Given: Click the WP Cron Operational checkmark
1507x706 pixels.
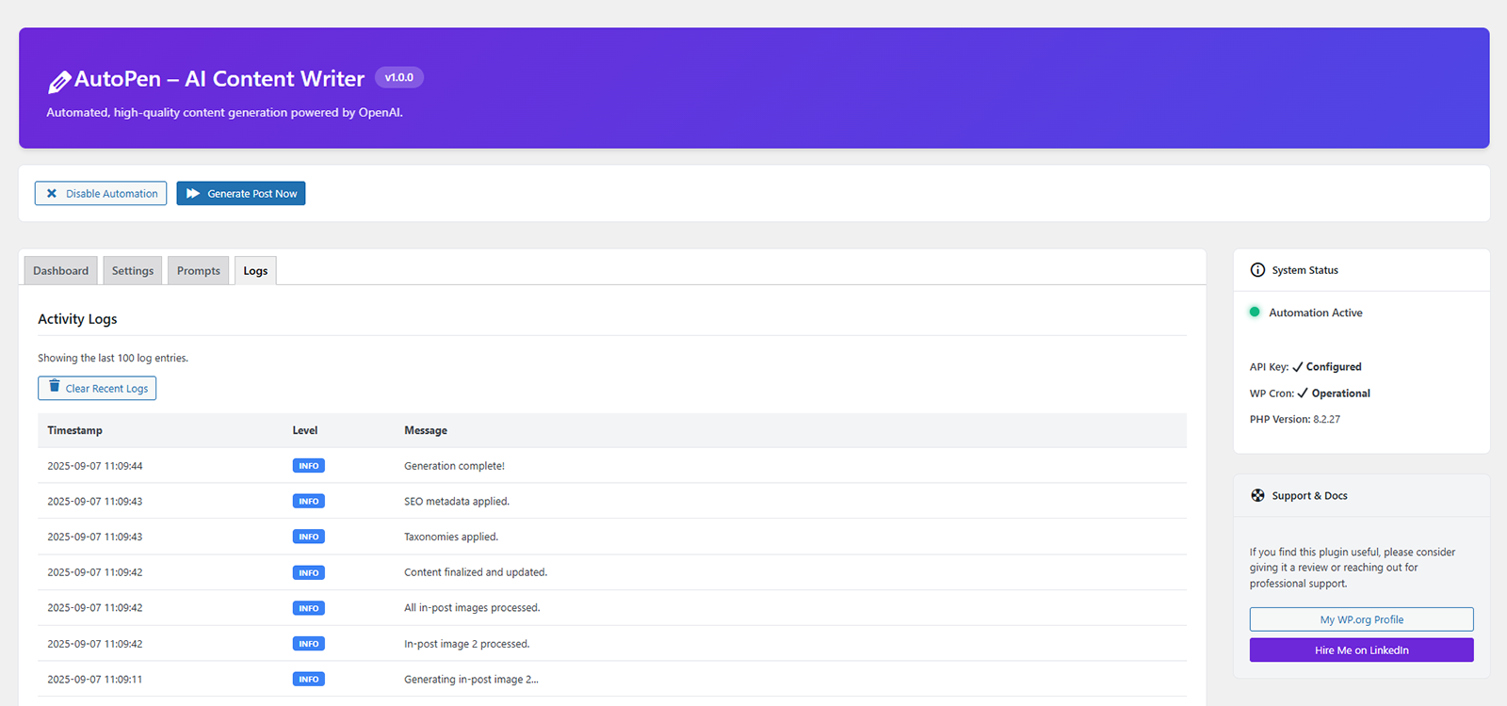Looking at the screenshot, I should [1303, 393].
